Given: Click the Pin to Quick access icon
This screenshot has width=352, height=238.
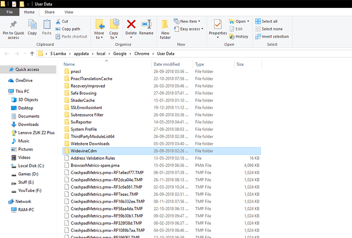Looking at the screenshot, I should (13, 25).
